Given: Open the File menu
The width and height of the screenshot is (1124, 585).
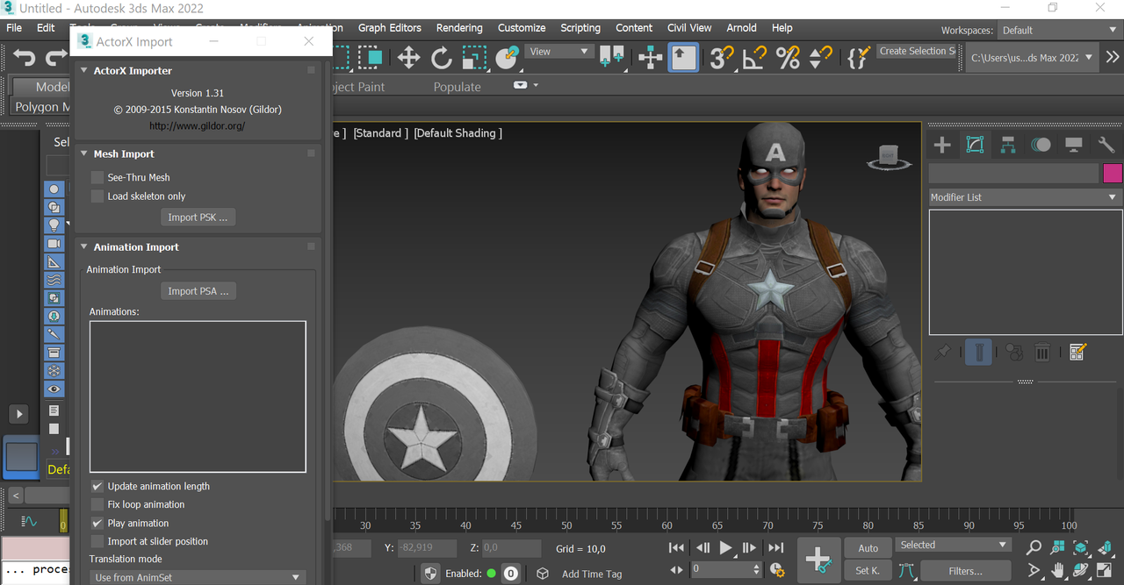Looking at the screenshot, I should 14,28.
